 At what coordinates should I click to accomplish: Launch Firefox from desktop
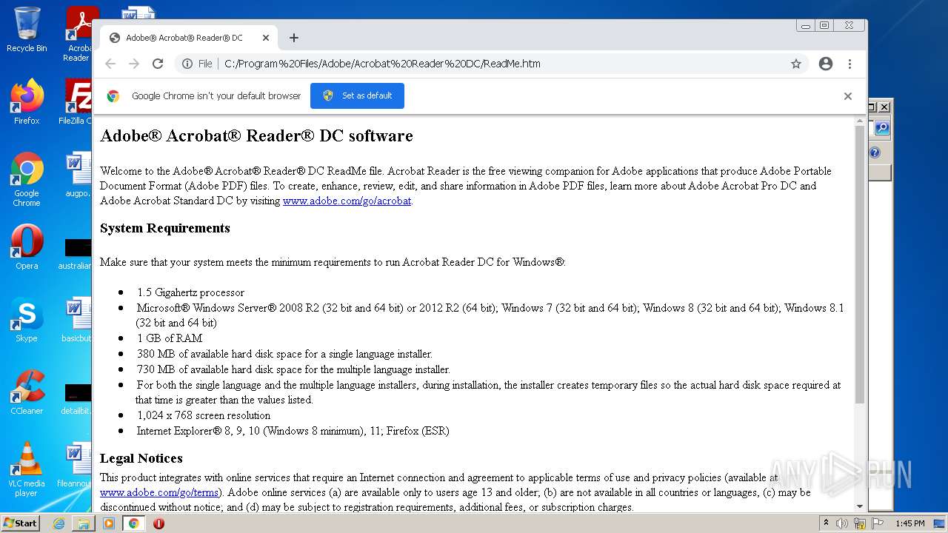[x=27, y=102]
